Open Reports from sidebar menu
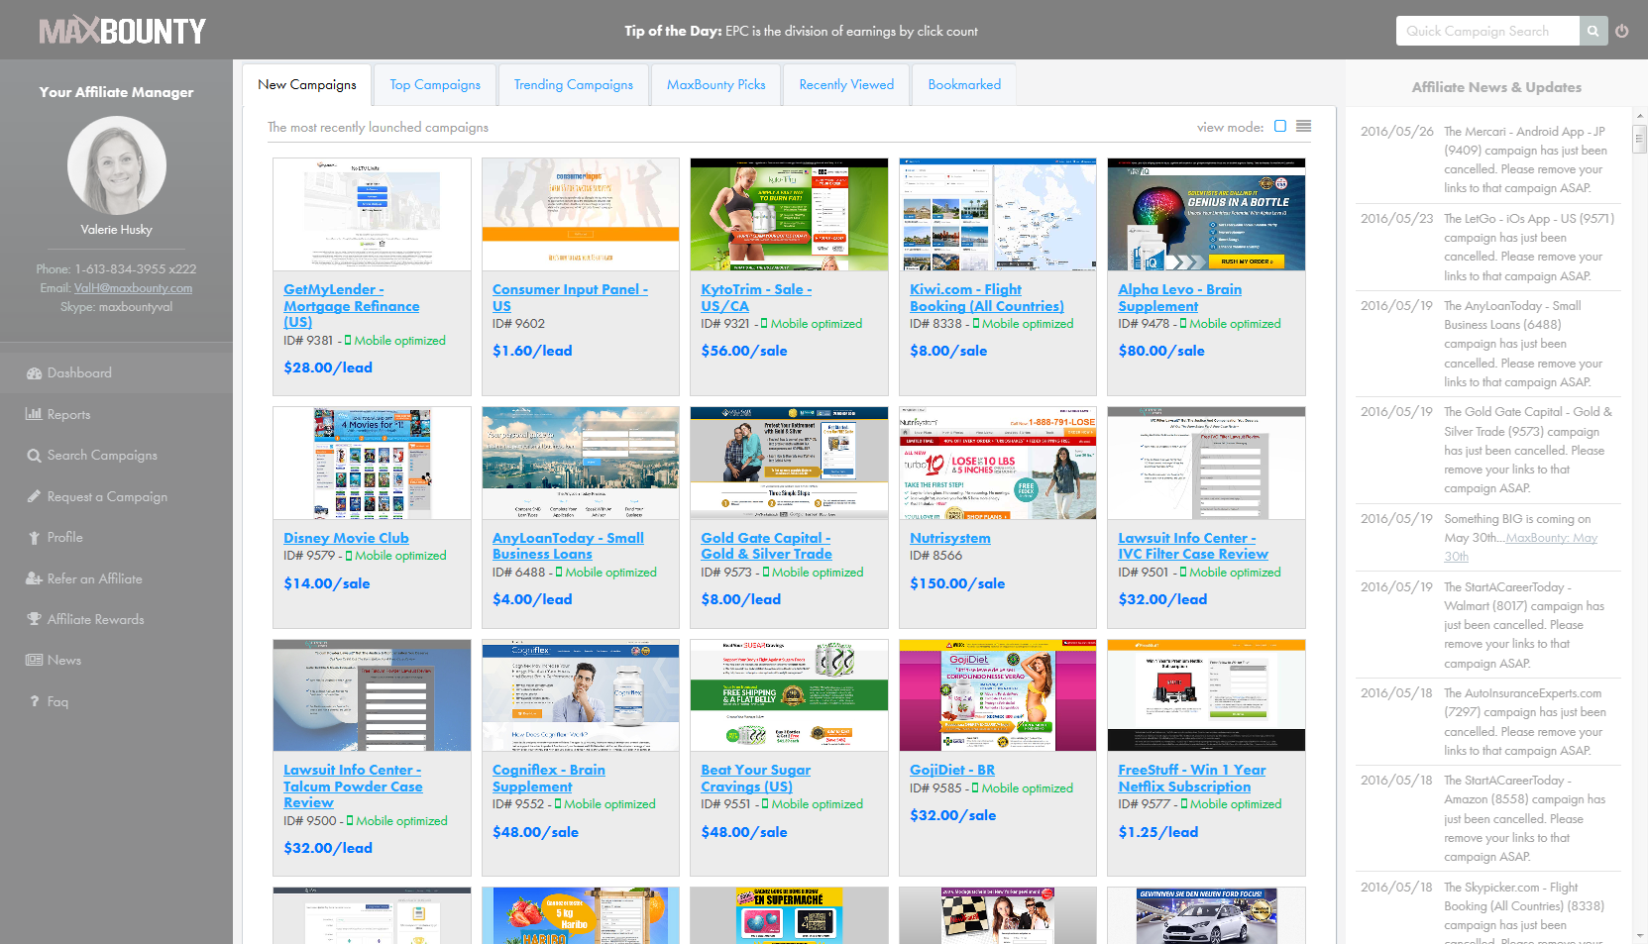 [68, 414]
